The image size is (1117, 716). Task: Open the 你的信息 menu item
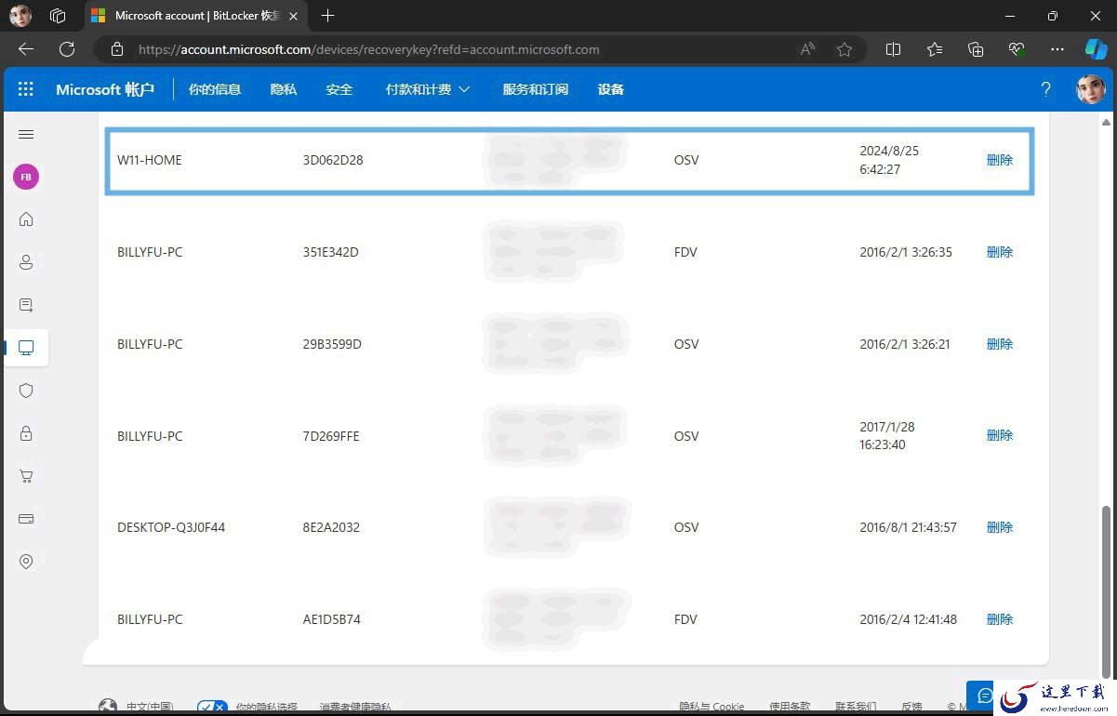coord(215,89)
